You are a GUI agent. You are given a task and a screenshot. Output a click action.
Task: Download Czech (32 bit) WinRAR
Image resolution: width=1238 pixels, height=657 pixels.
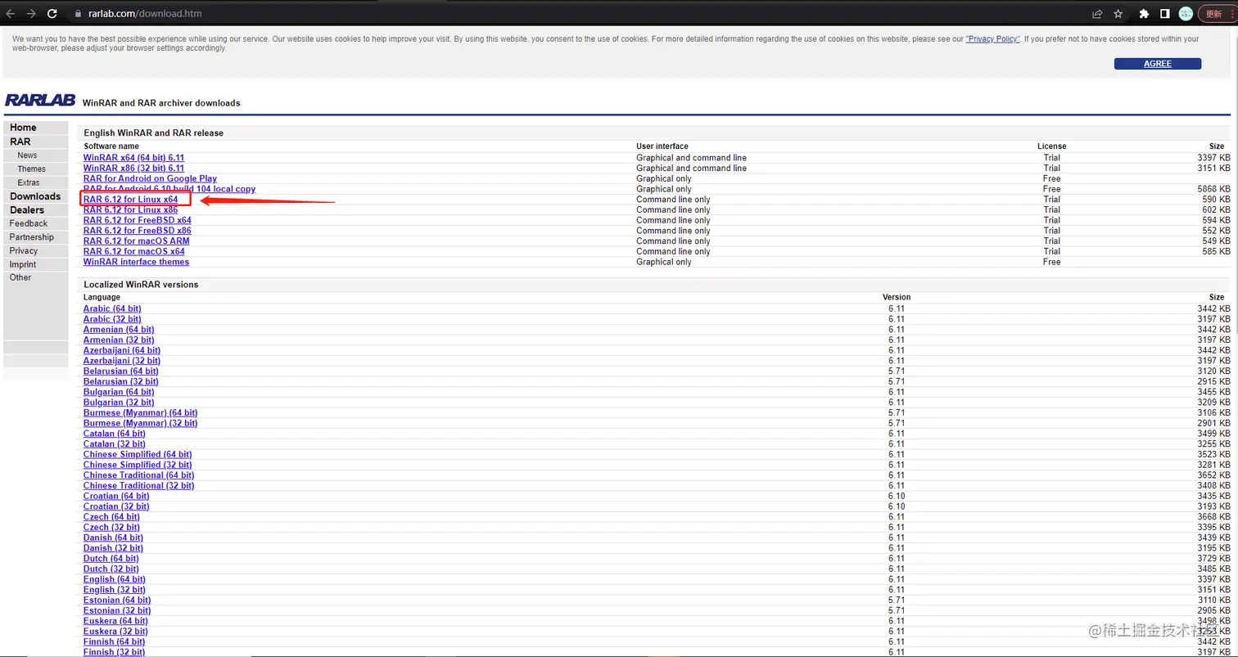pos(111,527)
